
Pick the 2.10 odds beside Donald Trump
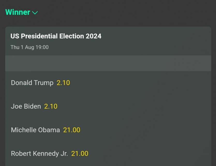pyautogui.click(x=63, y=83)
